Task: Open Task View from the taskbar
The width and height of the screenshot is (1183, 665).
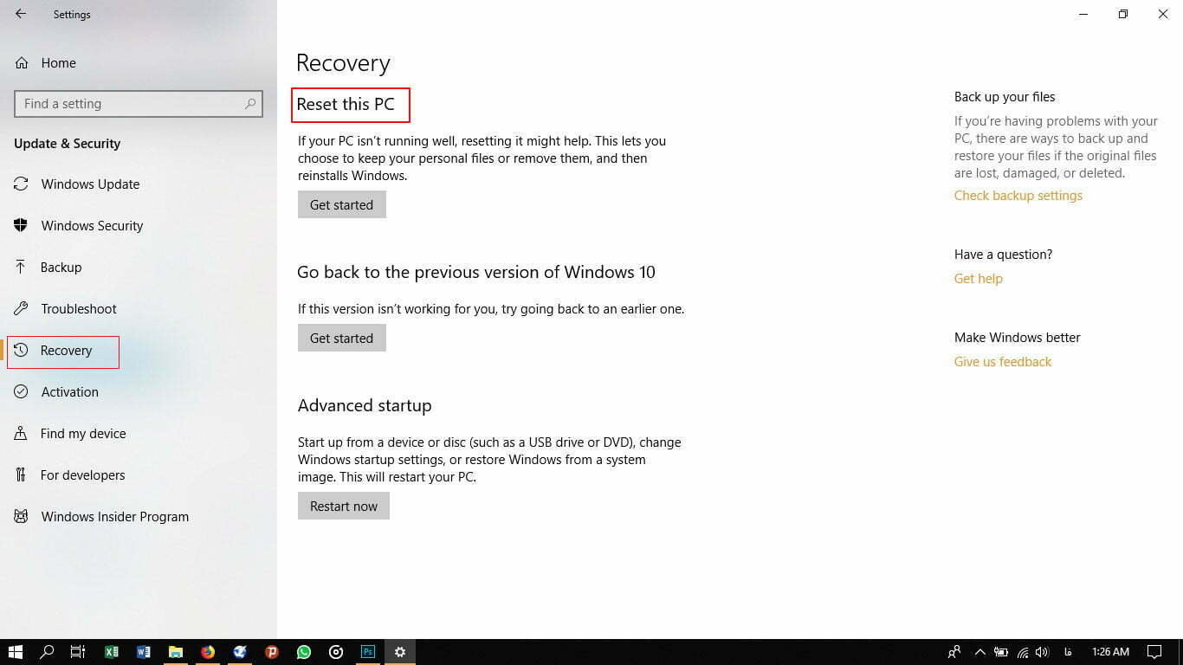Action: tap(78, 652)
